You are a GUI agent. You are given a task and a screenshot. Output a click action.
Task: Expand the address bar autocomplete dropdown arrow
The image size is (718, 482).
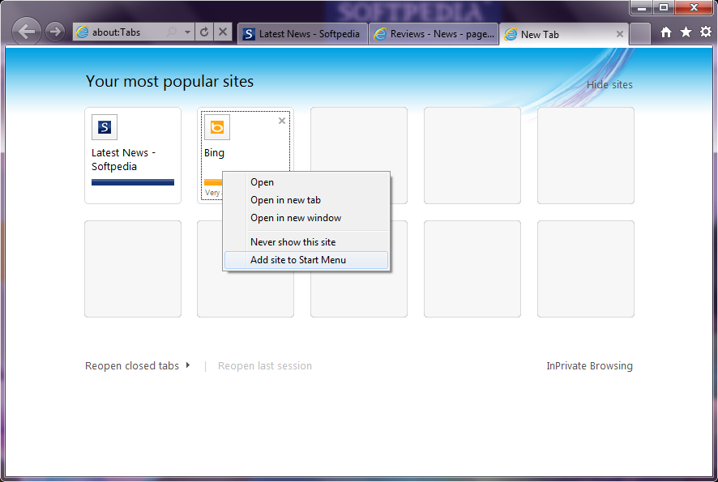point(188,32)
